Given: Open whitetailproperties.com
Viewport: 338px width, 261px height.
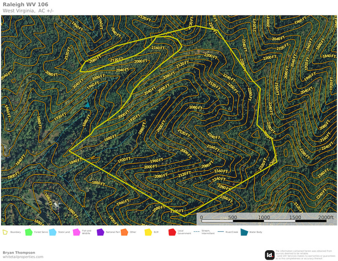Looking at the screenshot, I should coord(23,257).
